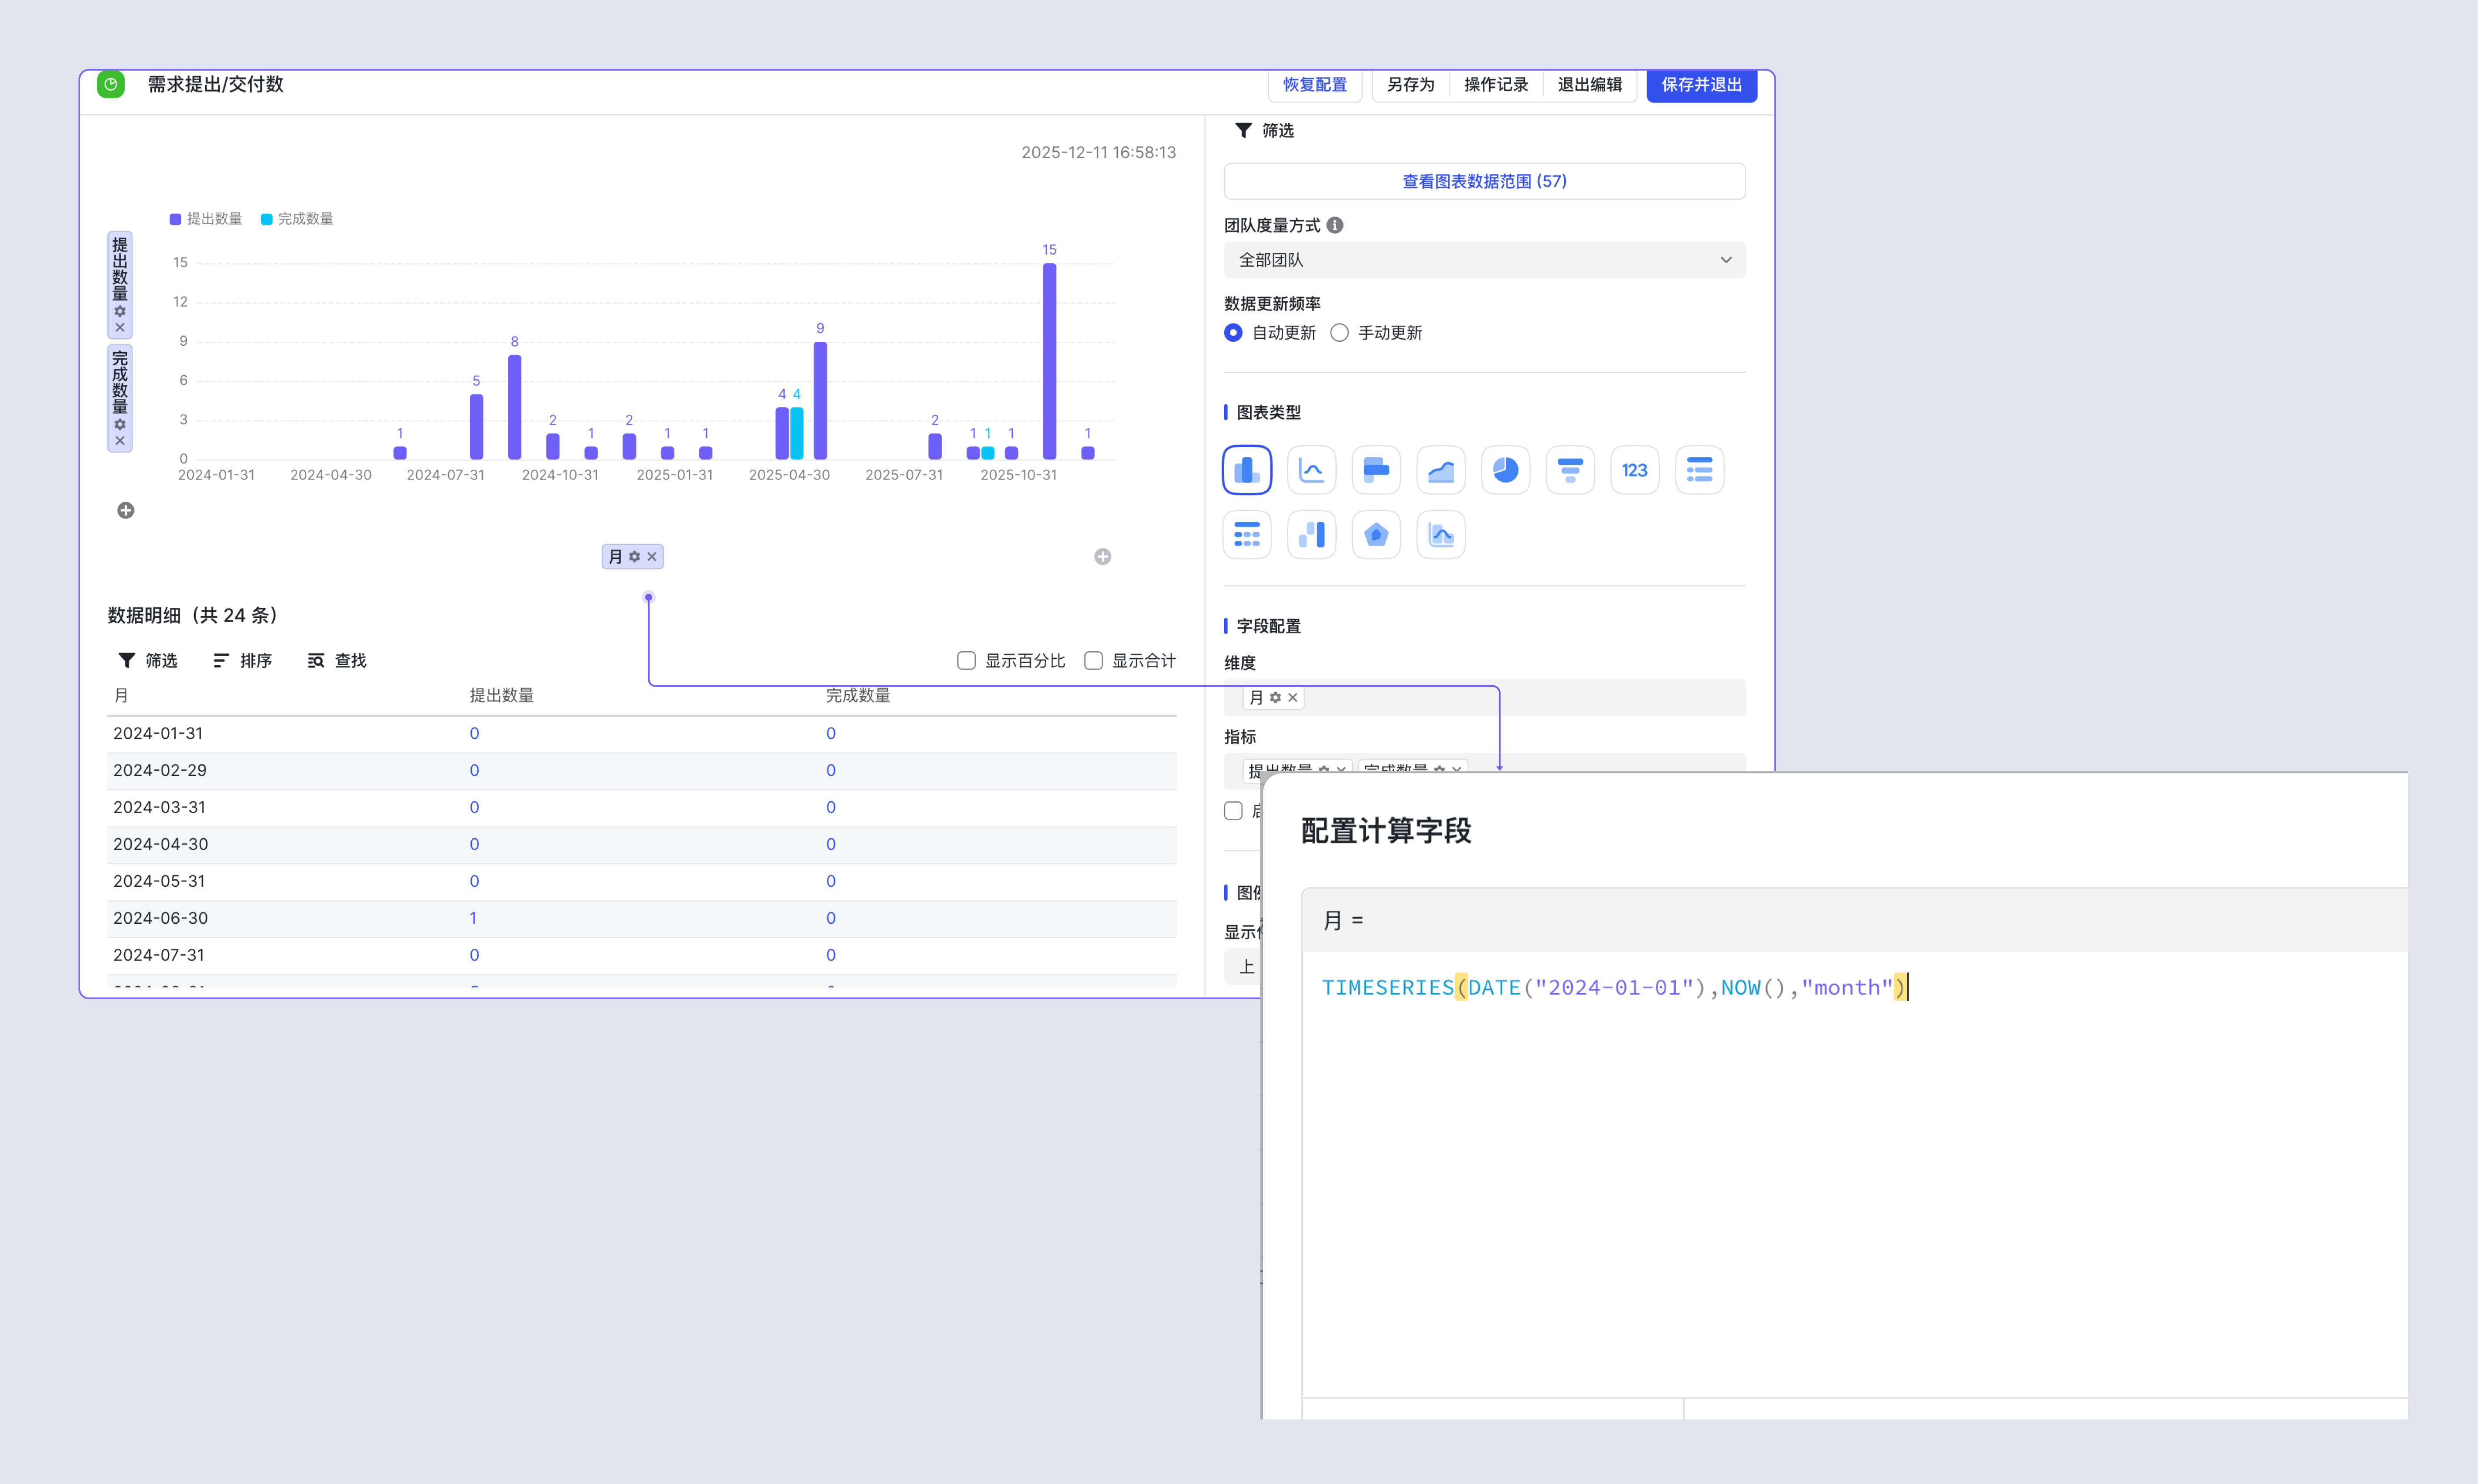Select the table grid chart type

(1246, 535)
